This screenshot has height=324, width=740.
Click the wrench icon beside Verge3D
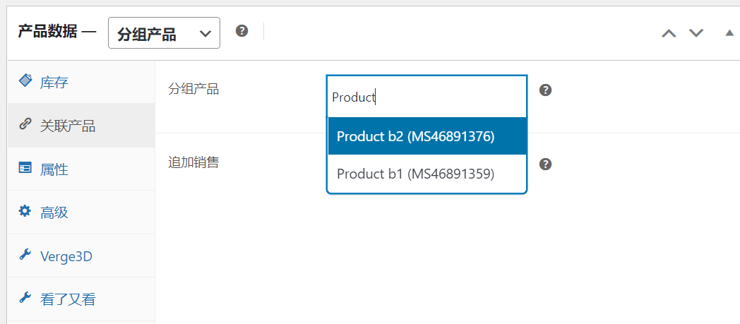[x=25, y=255]
